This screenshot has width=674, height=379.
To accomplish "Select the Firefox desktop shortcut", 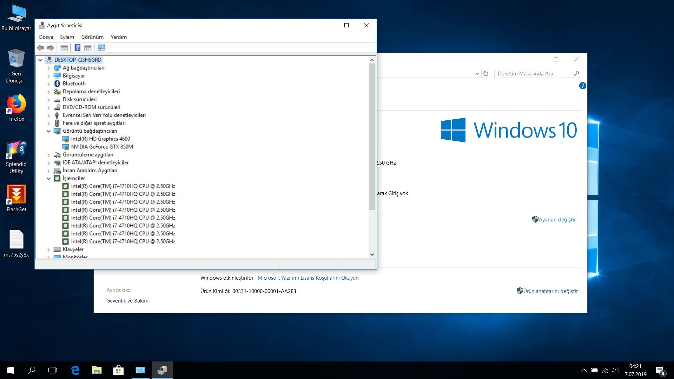I will click(x=16, y=108).
